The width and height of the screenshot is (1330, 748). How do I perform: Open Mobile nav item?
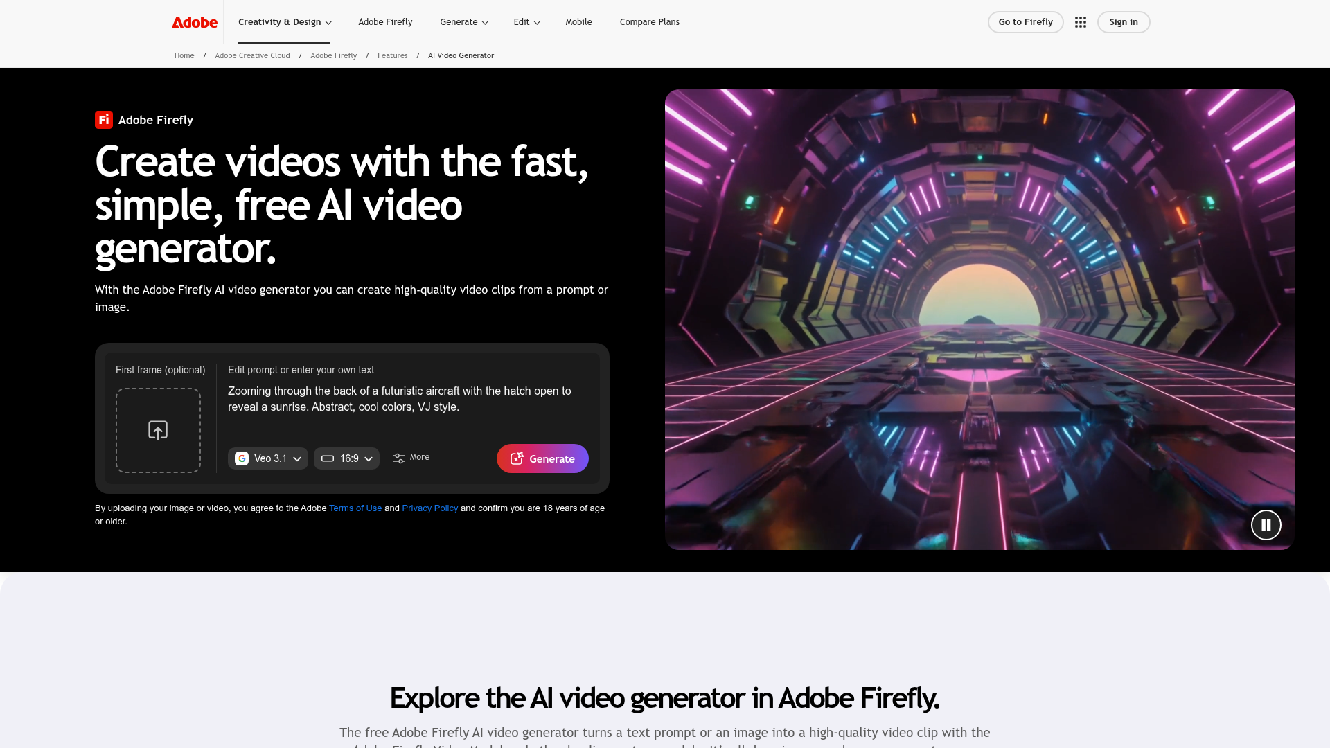click(578, 22)
